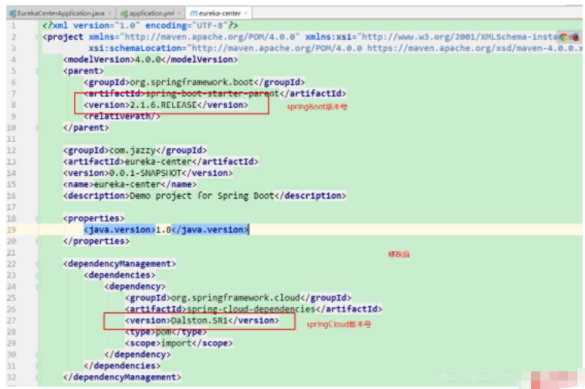Screen dimensions: 585x389
Task: Place cursor on Dalston.SR1 version value
Action: coord(199,320)
